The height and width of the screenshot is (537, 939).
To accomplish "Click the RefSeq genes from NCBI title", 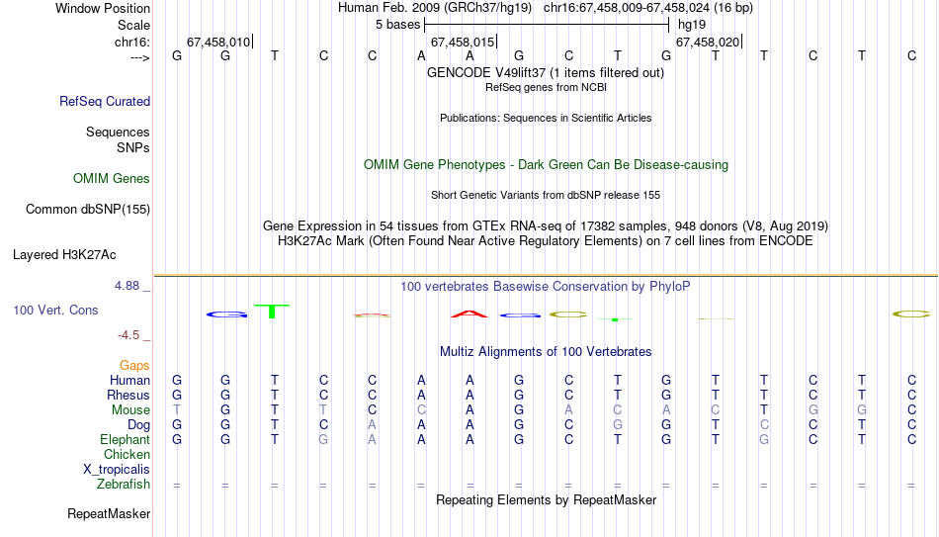I will pyautogui.click(x=546, y=87).
